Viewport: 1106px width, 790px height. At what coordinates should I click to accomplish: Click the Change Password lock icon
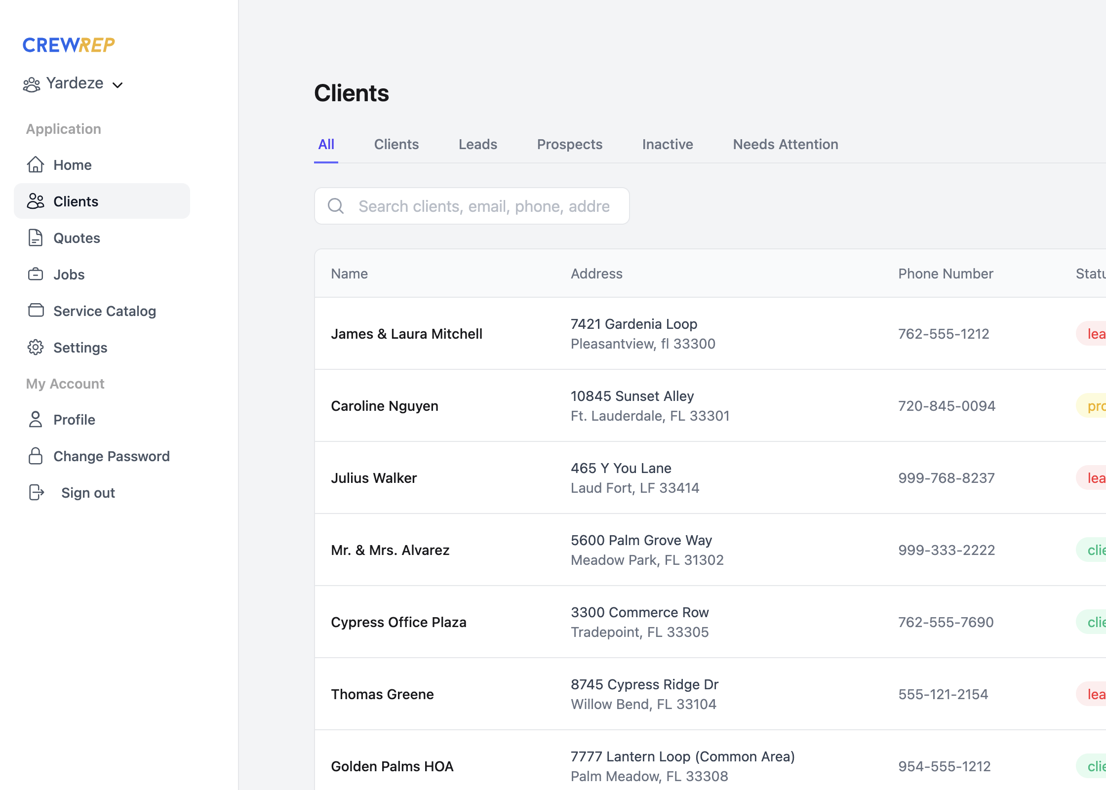(x=36, y=456)
